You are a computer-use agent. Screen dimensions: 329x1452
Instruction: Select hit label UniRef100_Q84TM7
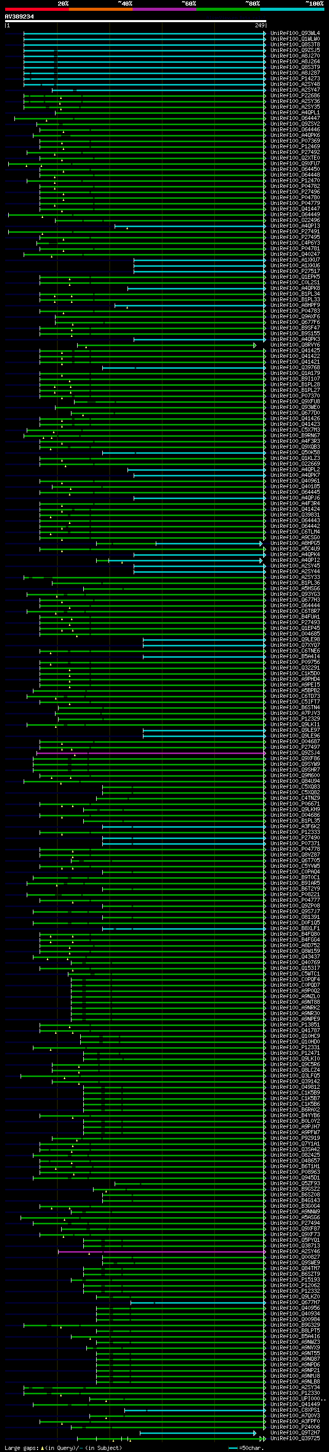click(x=295, y=1268)
